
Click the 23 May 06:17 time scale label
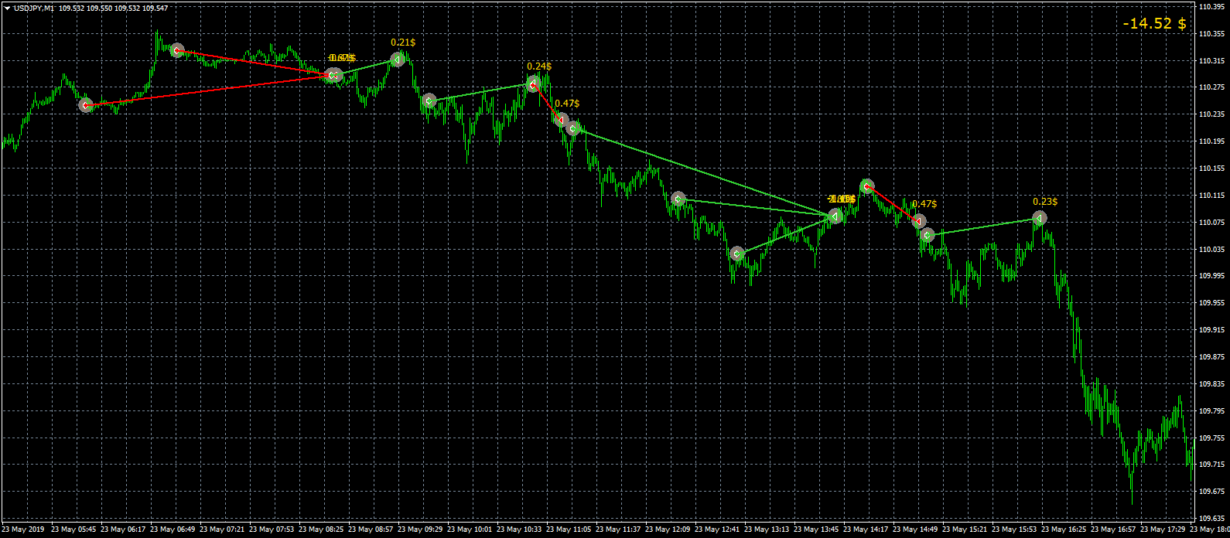122,530
